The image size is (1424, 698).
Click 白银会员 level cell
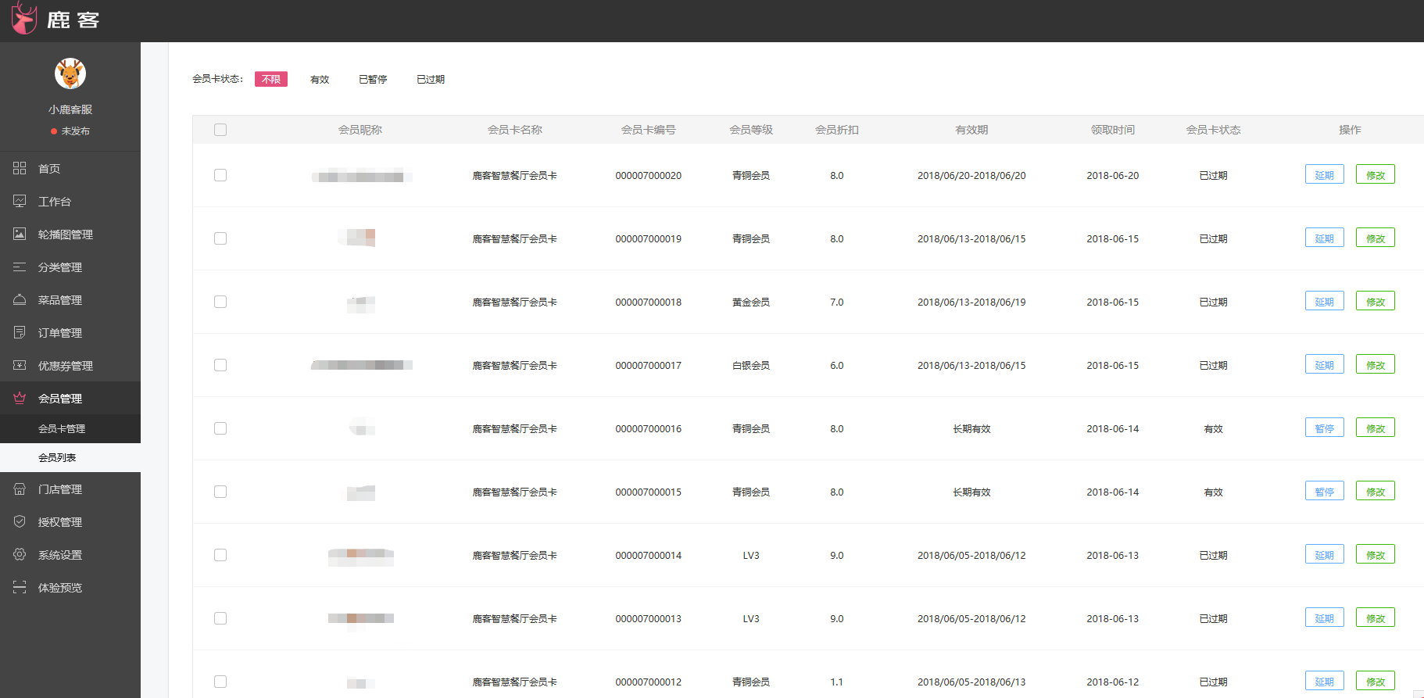pos(750,365)
